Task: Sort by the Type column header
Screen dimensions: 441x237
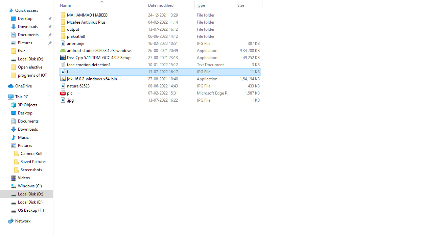Action: 201,5
